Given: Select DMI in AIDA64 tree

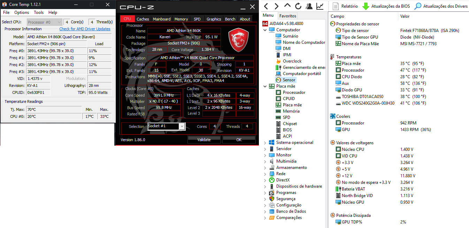Looking at the screenshot, I should 283,49.
